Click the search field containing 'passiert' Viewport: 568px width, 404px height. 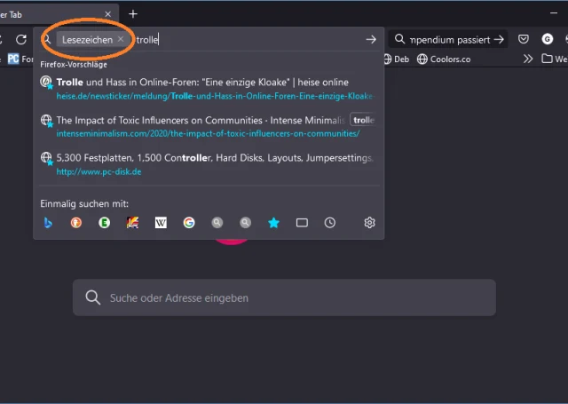click(450, 39)
